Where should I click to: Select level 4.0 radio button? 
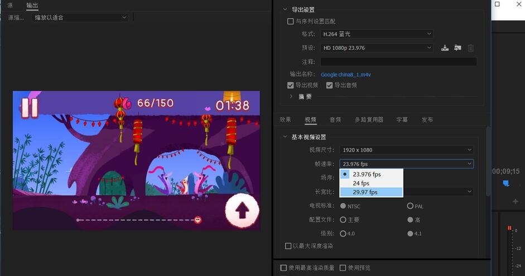coord(343,234)
